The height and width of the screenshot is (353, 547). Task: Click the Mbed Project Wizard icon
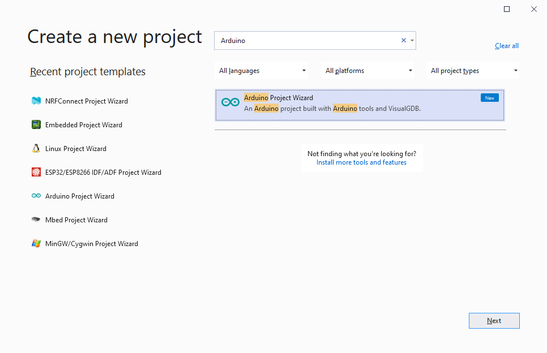(x=36, y=220)
